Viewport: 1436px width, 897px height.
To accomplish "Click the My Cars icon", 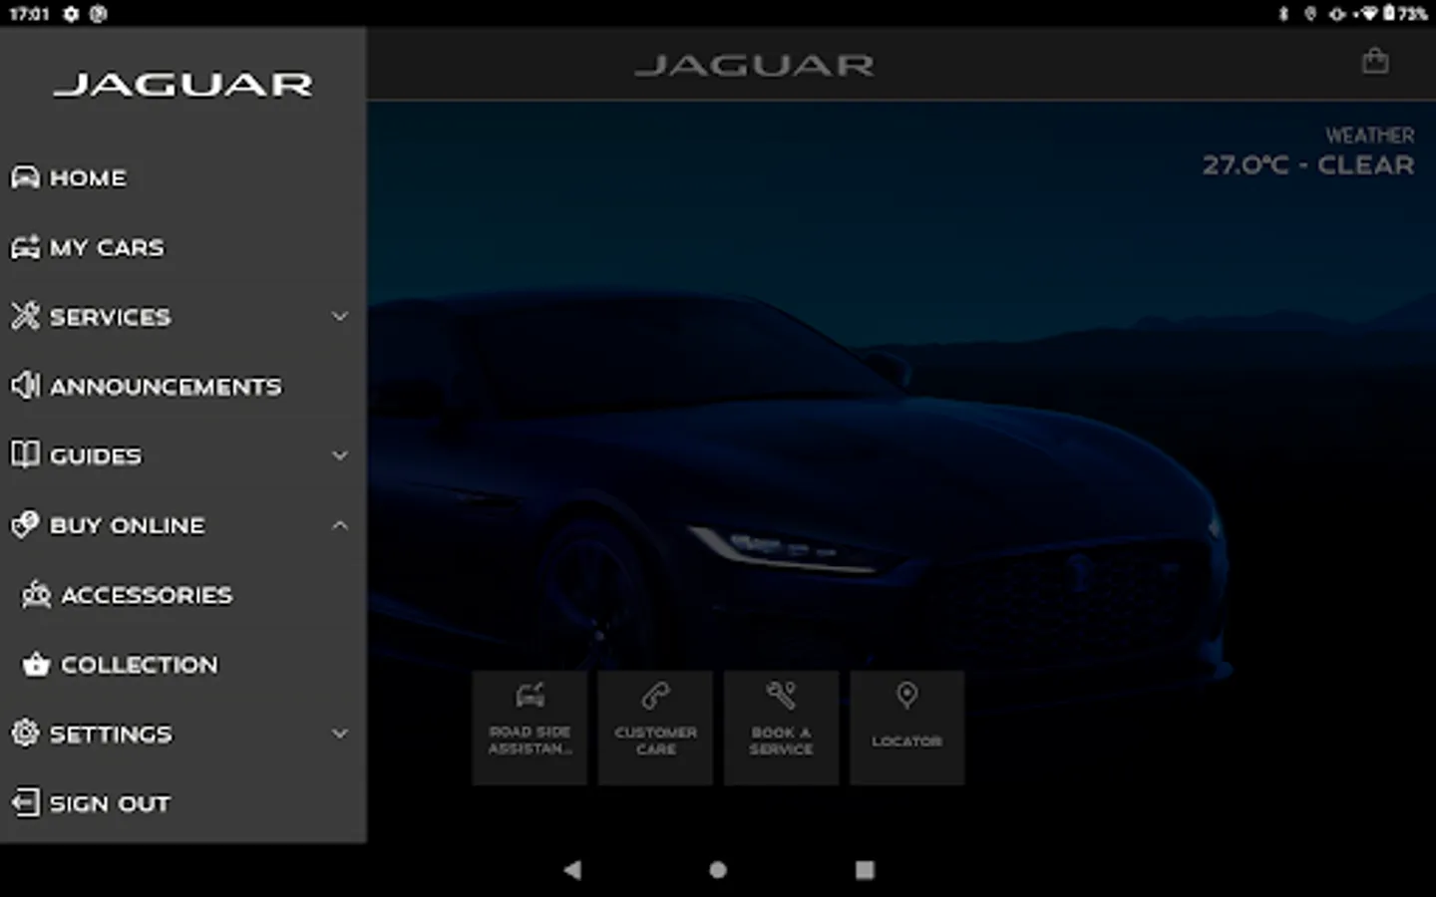I will coord(25,247).
